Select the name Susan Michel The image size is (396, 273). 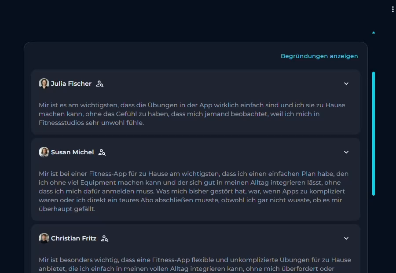pyautogui.click(x=73, y=152)
